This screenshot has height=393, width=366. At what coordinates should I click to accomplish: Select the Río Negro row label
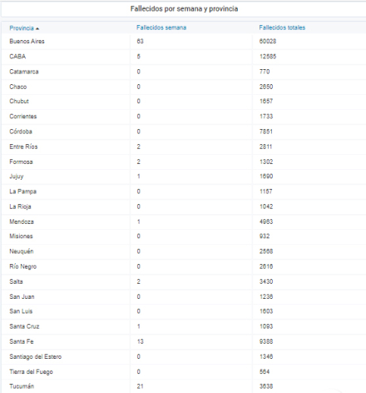coord(23,266)
